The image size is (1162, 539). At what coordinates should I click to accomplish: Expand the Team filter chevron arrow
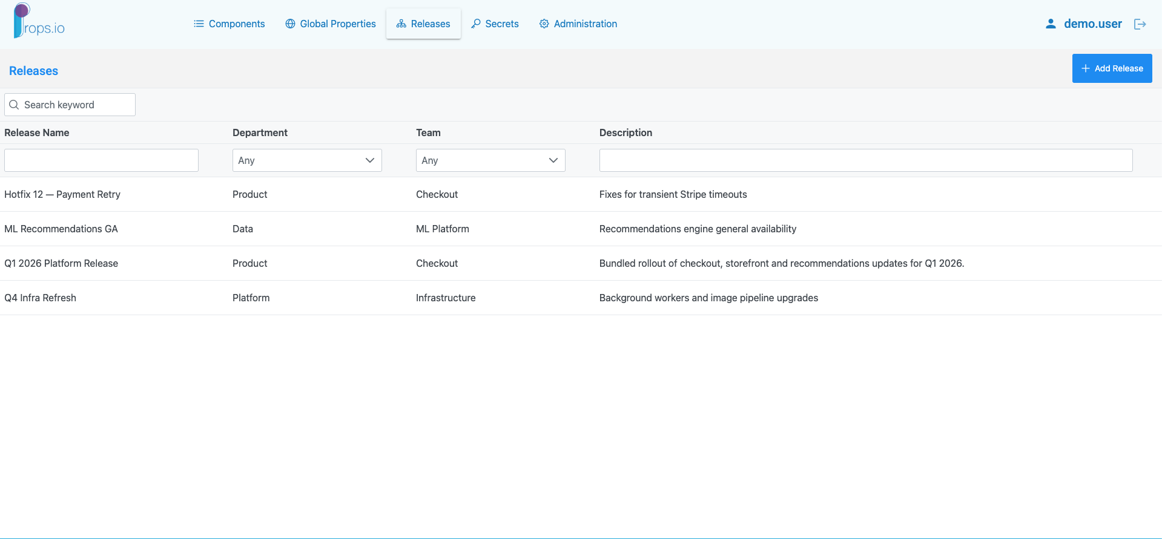553,160
